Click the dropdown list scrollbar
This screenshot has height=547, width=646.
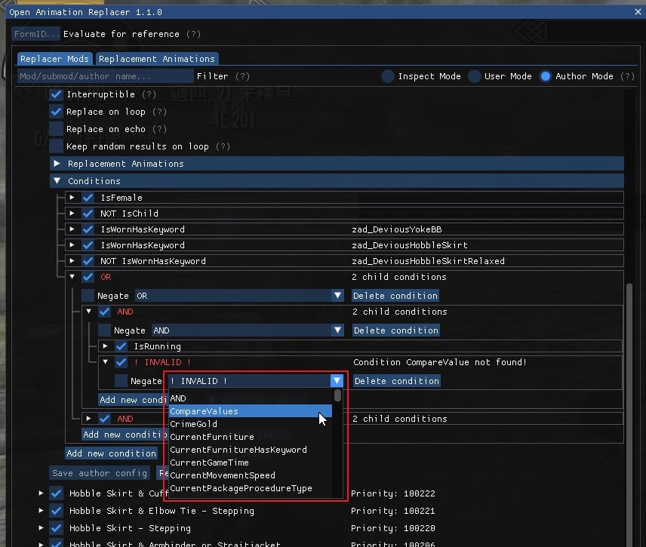337,395
